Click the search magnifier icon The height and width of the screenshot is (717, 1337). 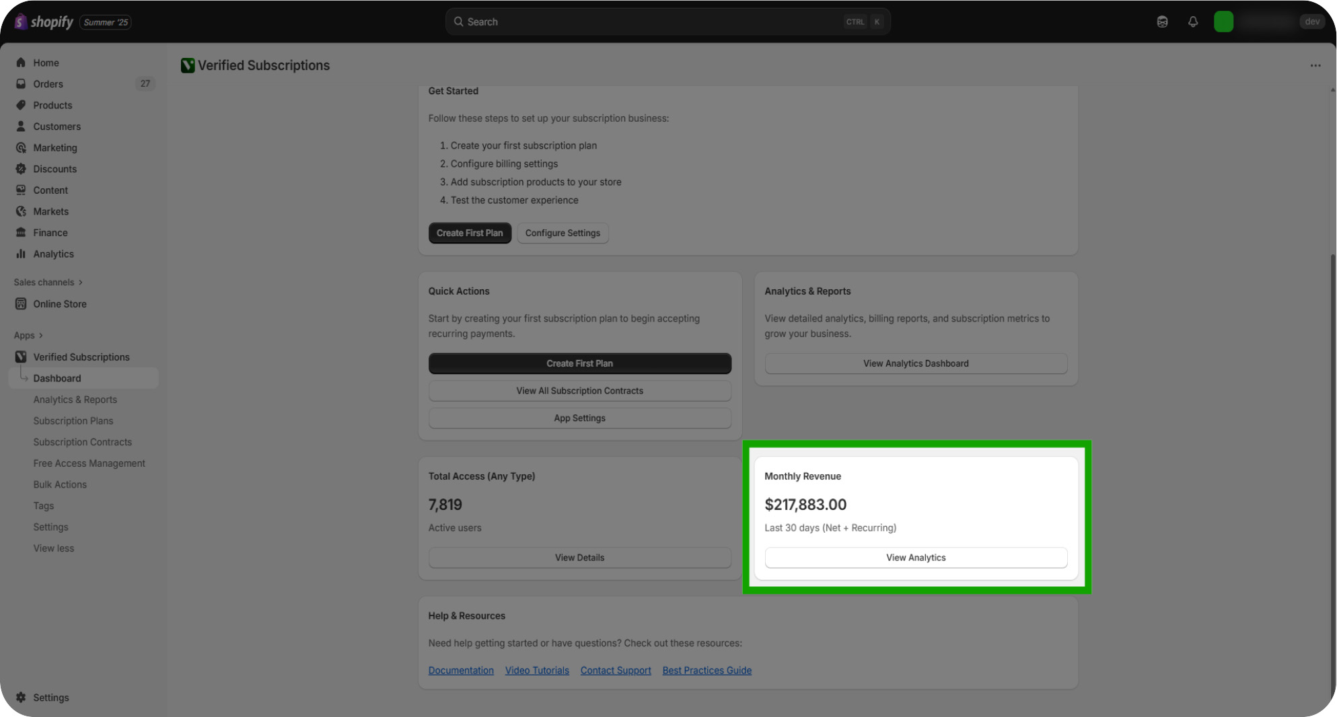click(458, 22)
